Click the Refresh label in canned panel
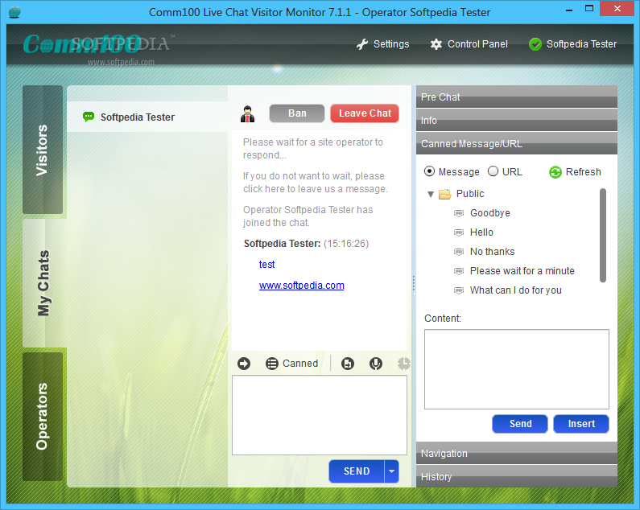 [584, 172]
